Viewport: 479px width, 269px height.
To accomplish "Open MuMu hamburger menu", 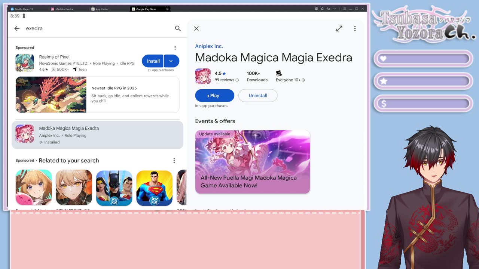I will 345,9.
